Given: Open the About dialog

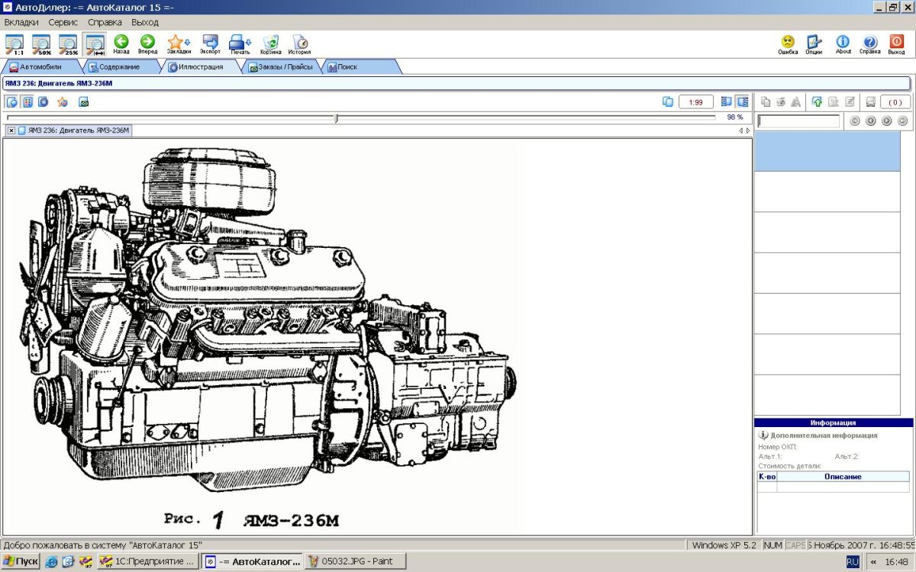Looking at the screenshot, I should pos(843,44).
